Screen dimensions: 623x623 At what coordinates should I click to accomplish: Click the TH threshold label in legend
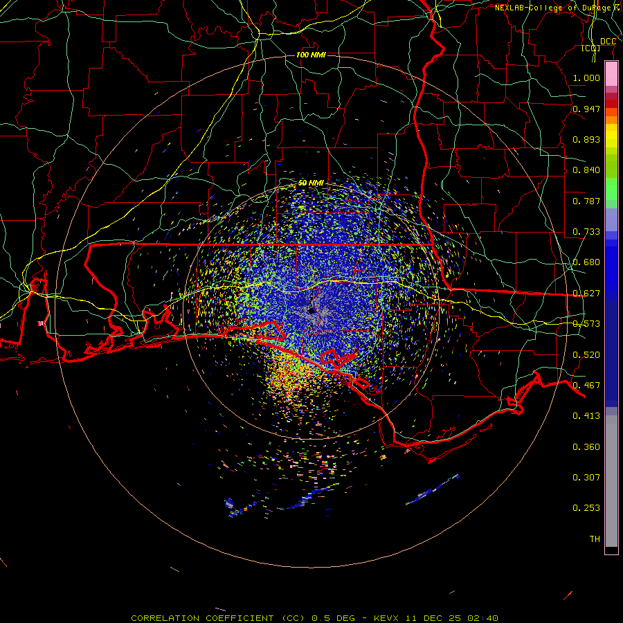595,539
